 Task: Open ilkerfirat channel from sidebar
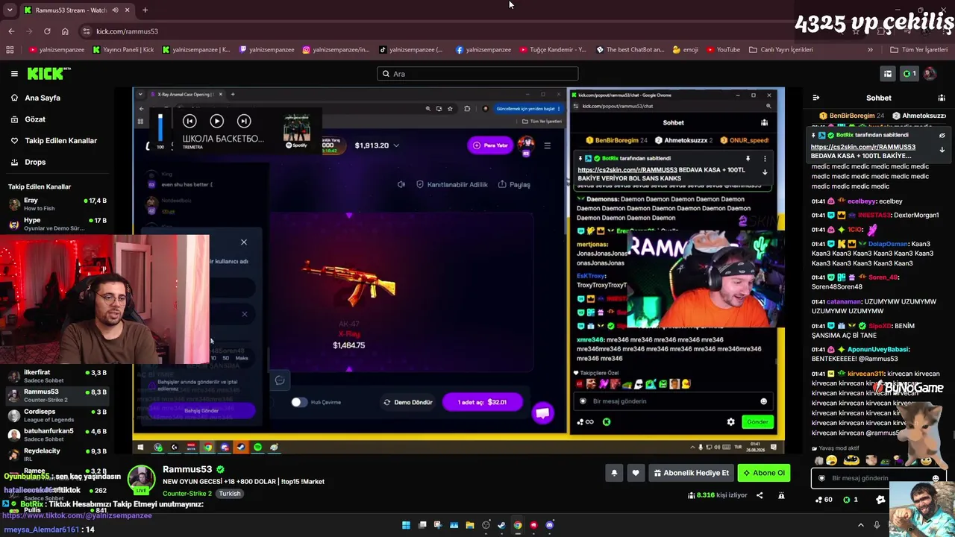point(58,376)
